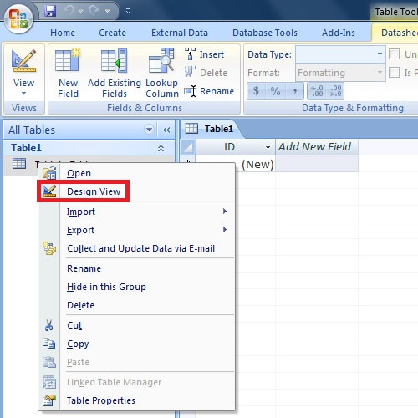This screenshot has width=418, height=418.
Task: Switch to the Create ribbon tab
Action: 112,33
